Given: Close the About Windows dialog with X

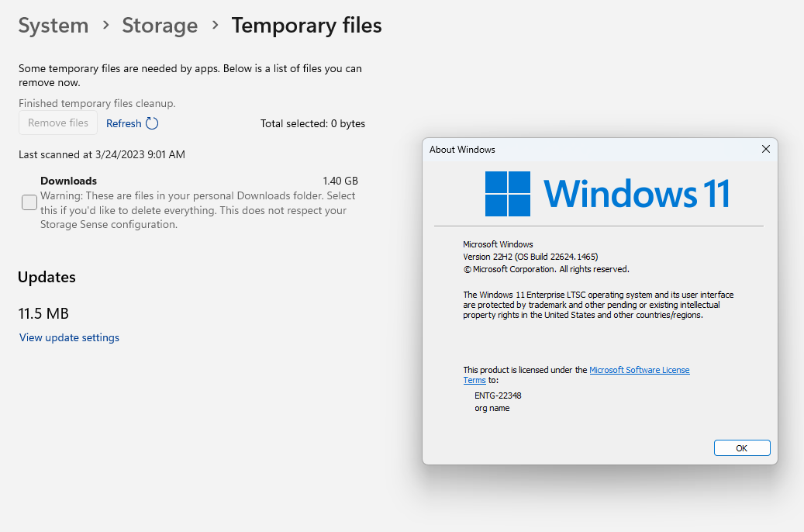Looking at the screenshot, I should [x=765, y=149].
